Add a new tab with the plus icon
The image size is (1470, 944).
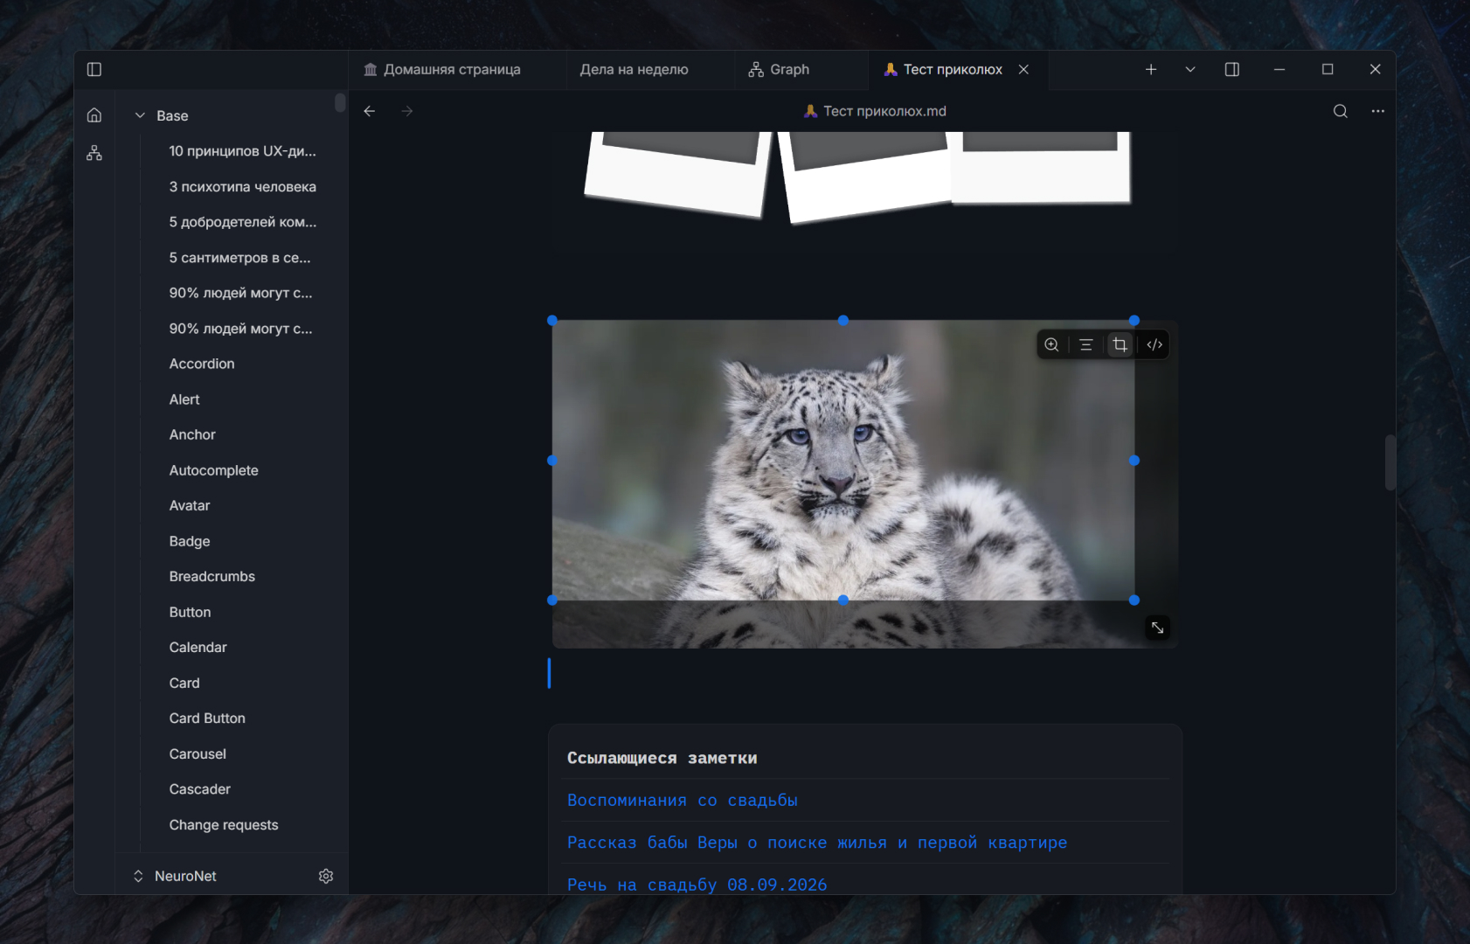(1151, 69)
